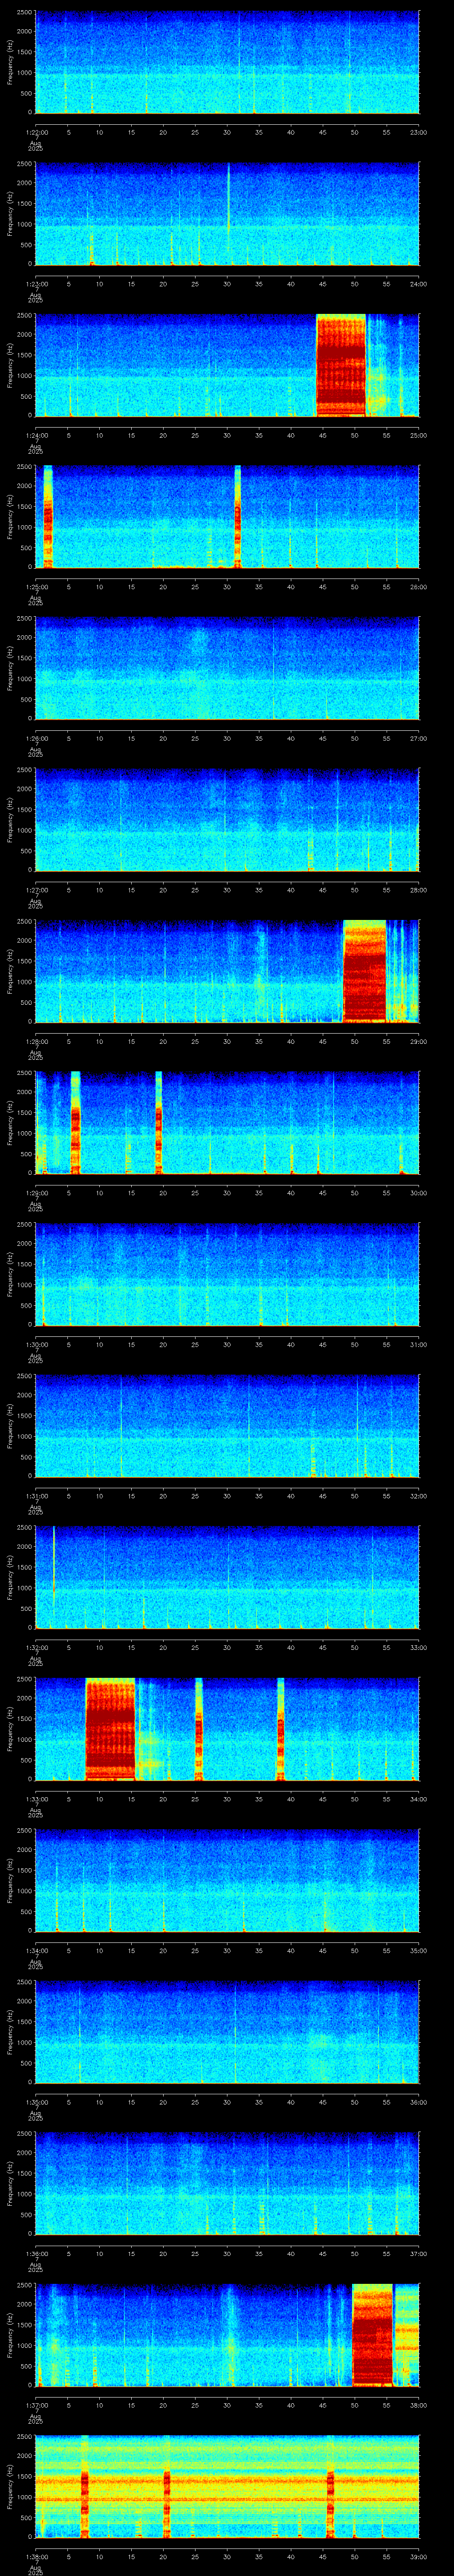Click the 1:26:00 start time label

click(36, 738)
